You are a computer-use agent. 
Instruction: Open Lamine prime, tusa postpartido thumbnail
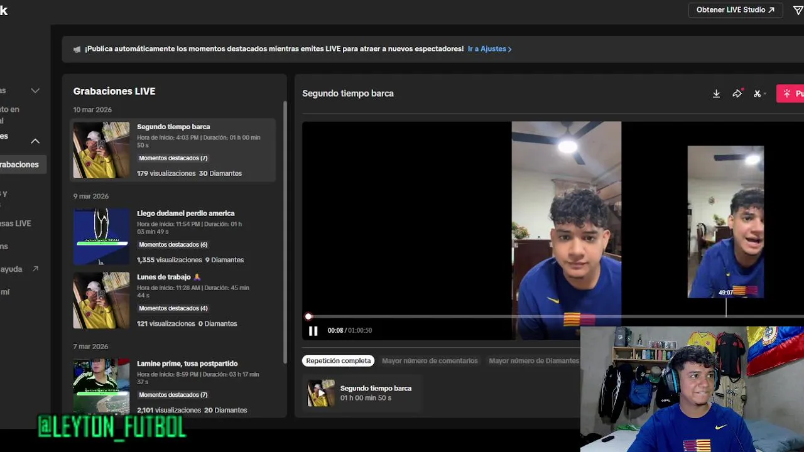tap(101, 387)
